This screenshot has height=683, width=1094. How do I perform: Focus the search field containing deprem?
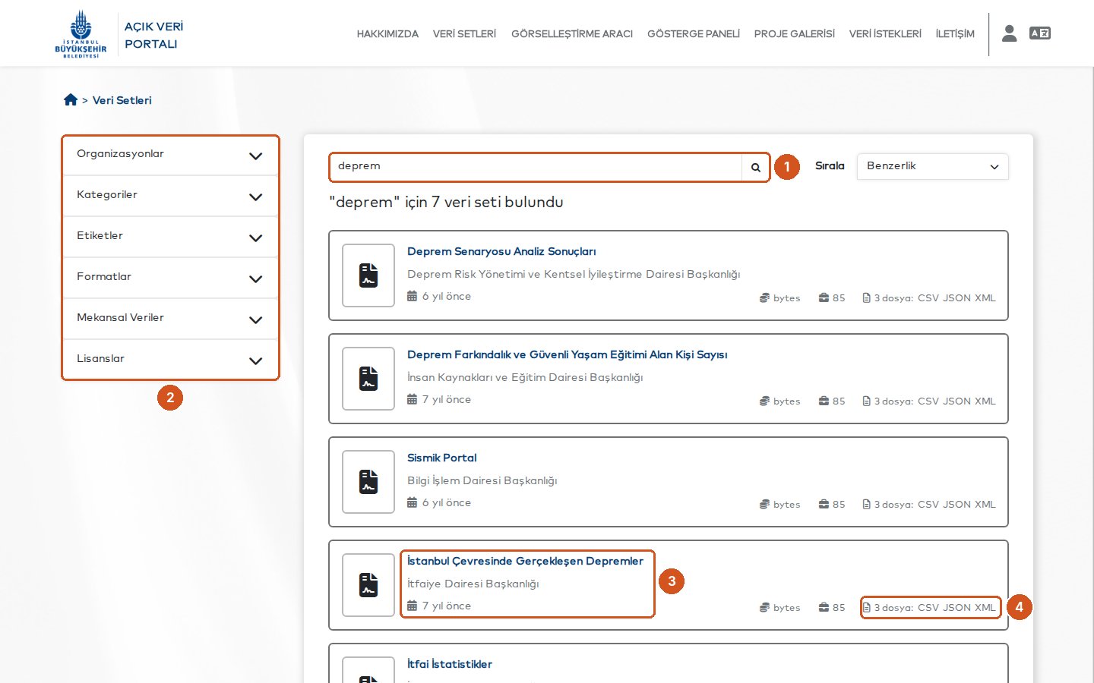tap(536, 168)
